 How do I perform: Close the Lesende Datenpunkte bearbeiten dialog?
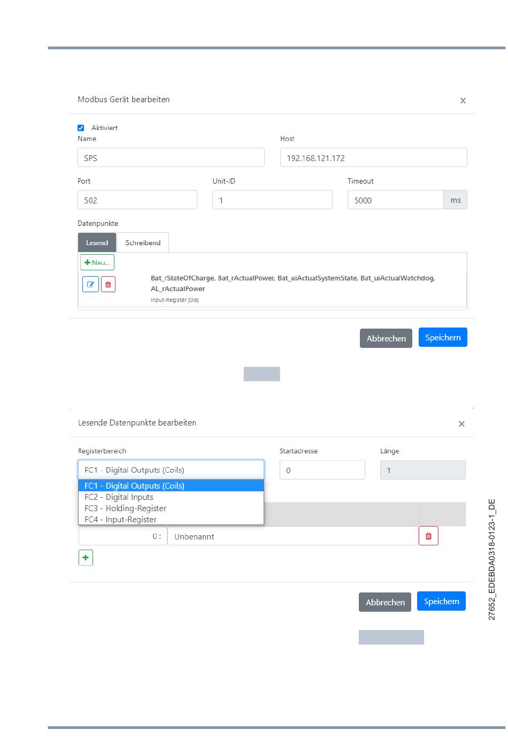coord(461,424)
